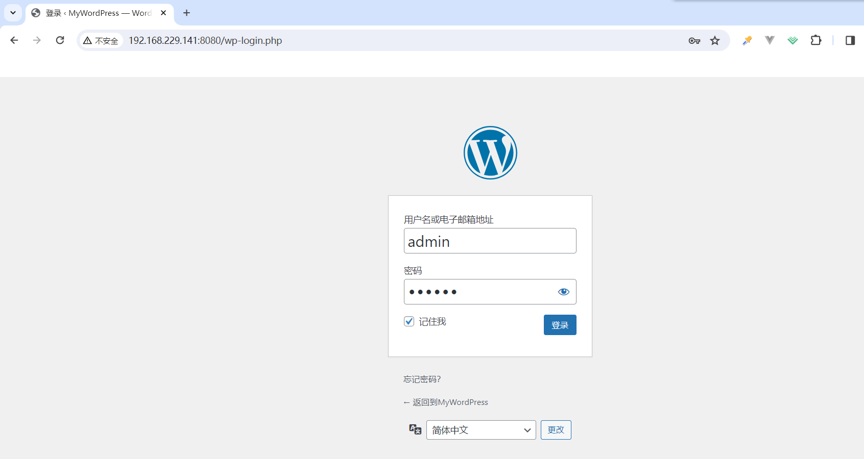Image resolution: width=864 pixels, height=459 pixels.
Task: Click the green chevron extension icon
Action: (793, 40)
